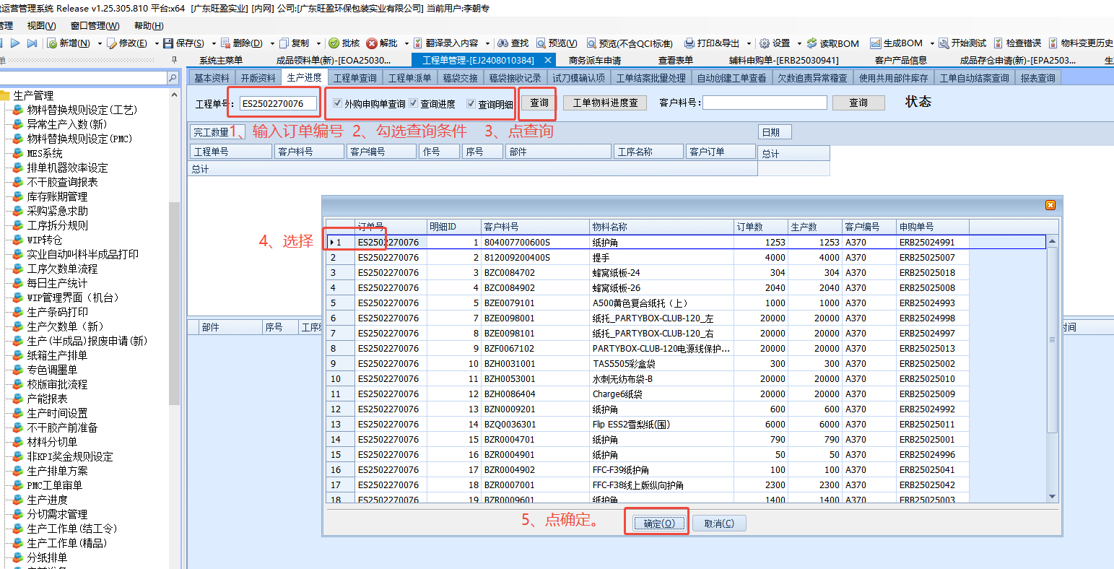Click the sidebar search magnifier icon
This screenshot has height=569, width=1114.
(x=173, y=78)
